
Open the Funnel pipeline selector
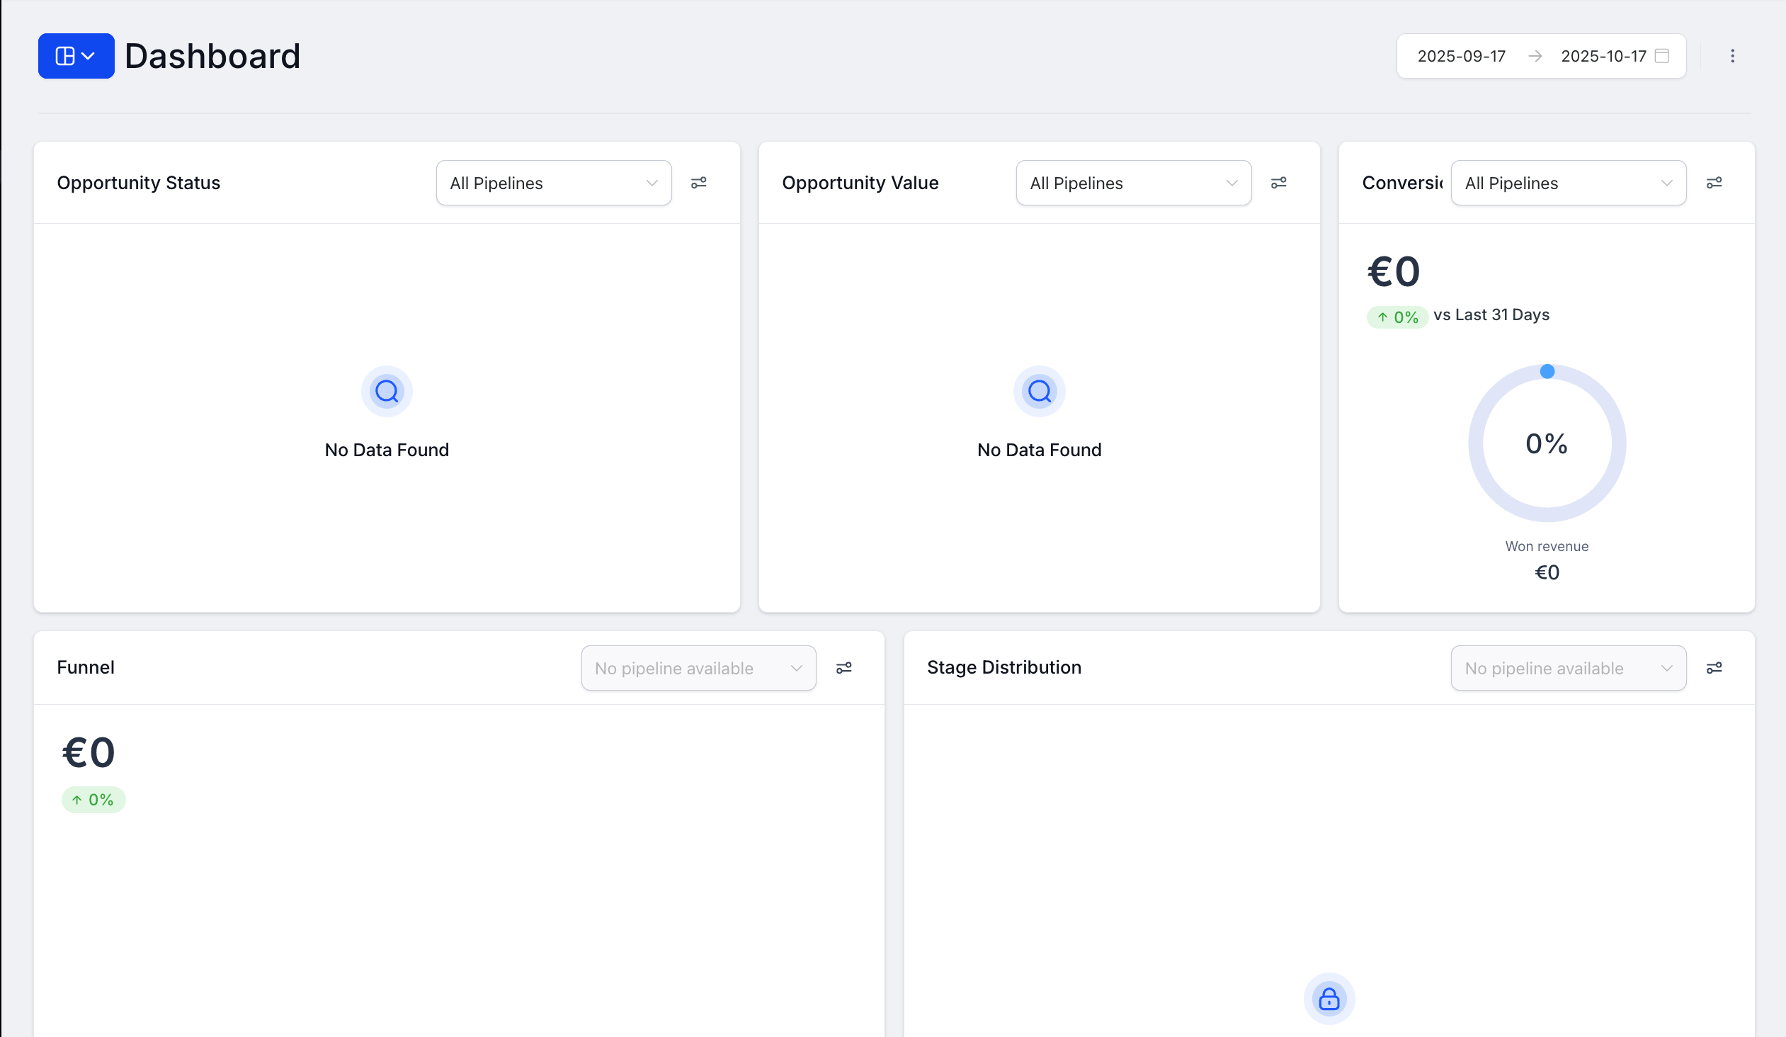click(698, 667)
